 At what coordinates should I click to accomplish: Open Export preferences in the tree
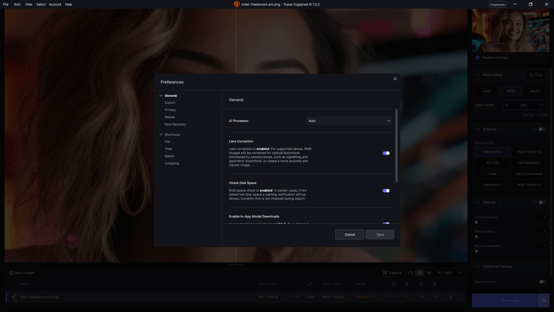(170, 103)
